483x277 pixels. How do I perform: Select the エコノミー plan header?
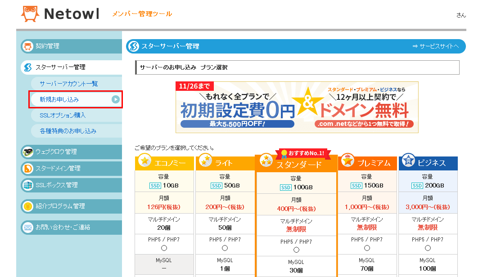point(164,163)
